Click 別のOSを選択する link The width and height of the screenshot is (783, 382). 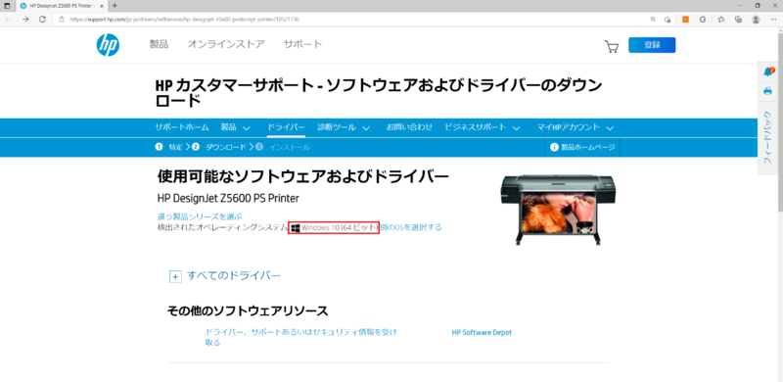(x=411, y=227)
